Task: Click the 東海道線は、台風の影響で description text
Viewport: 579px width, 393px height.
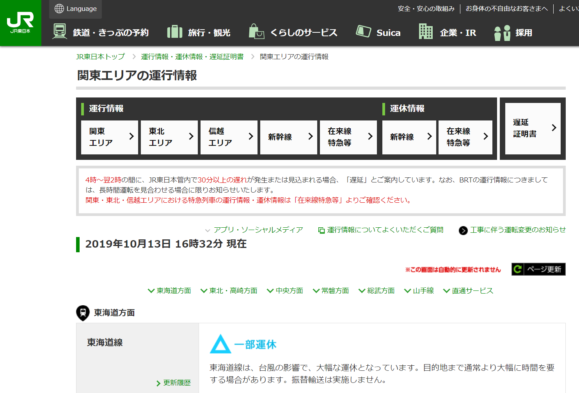Action: coord(382,374)
